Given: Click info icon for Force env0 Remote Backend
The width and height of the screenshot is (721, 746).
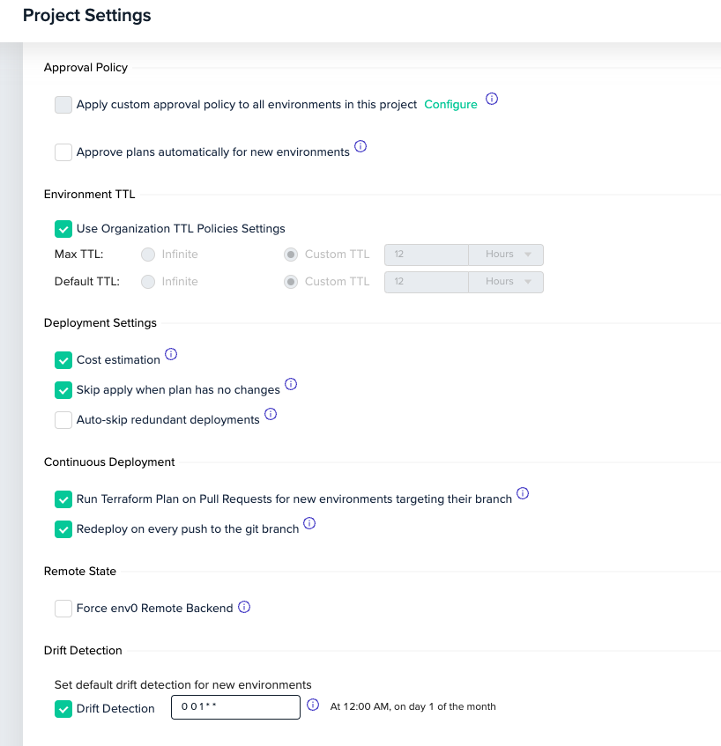Looking at the screenshot, I should (x=244, y=607).
